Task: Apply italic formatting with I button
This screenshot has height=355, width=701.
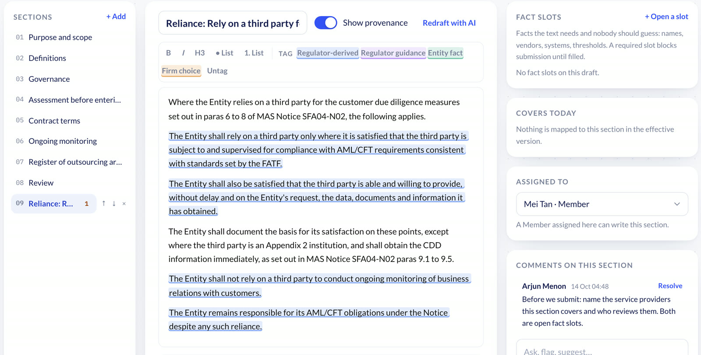Action: pyautogui.click(x=183, y=53)
